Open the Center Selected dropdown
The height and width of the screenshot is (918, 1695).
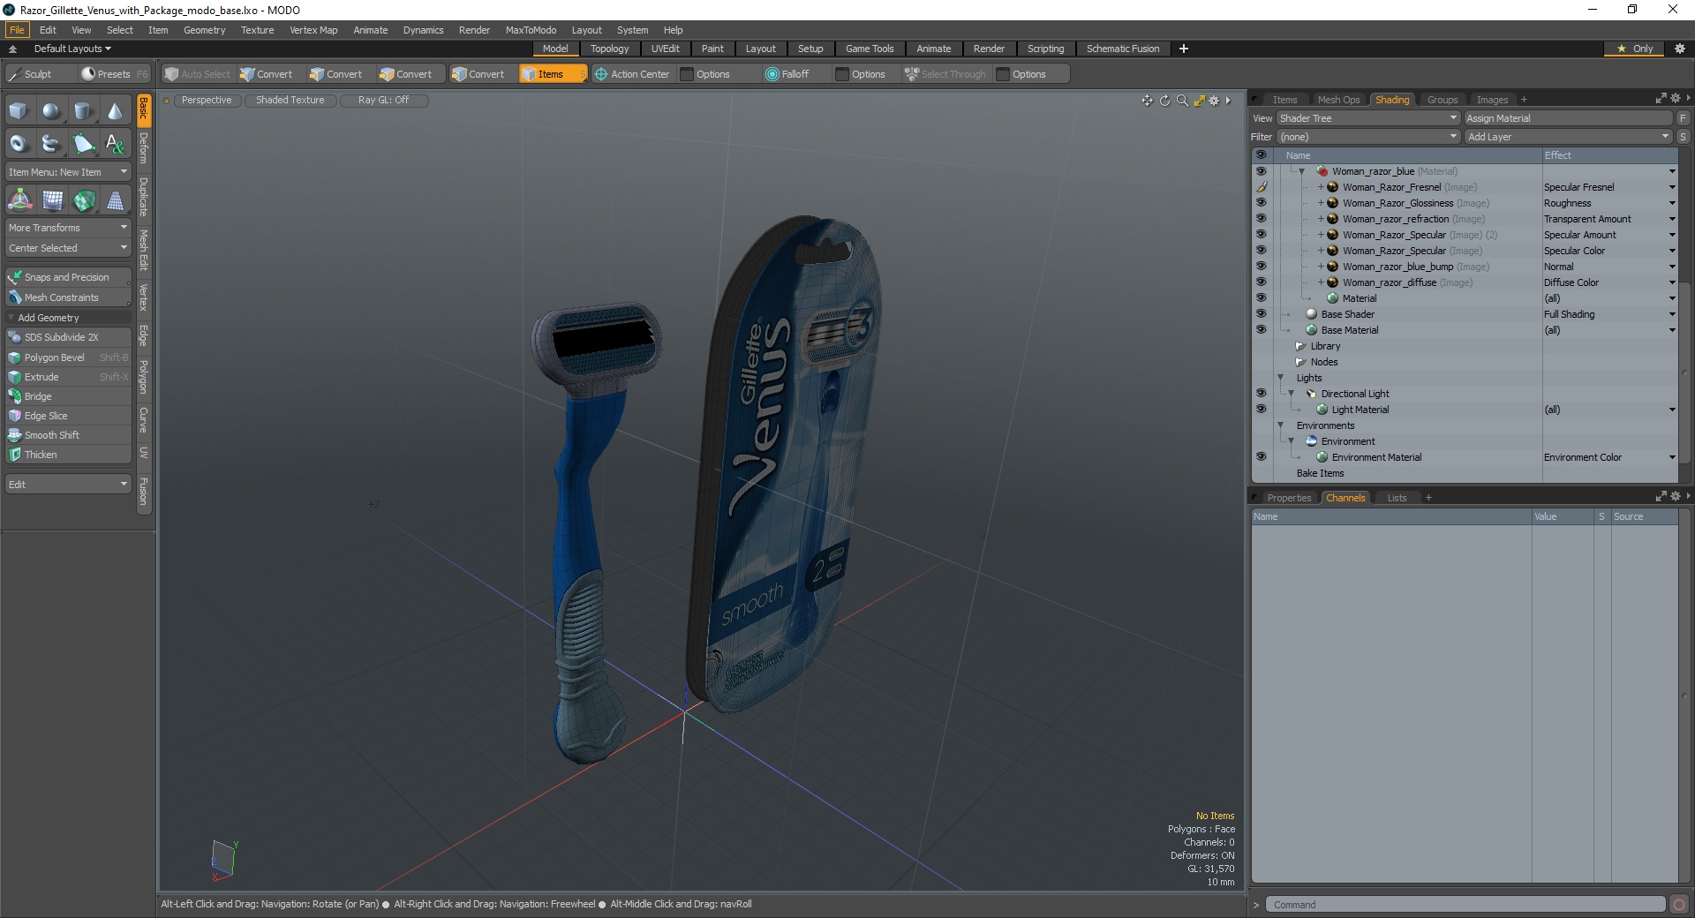[68, 248]
